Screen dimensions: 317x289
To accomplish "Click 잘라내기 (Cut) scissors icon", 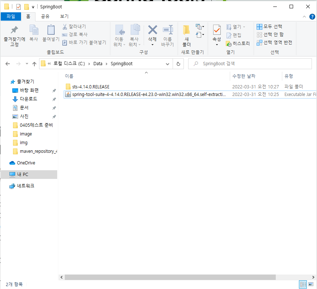I will tap(65, 26).
